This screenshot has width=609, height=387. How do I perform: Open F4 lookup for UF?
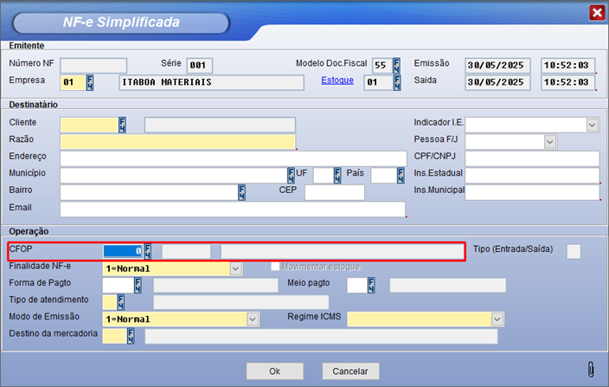pos(337,175)
